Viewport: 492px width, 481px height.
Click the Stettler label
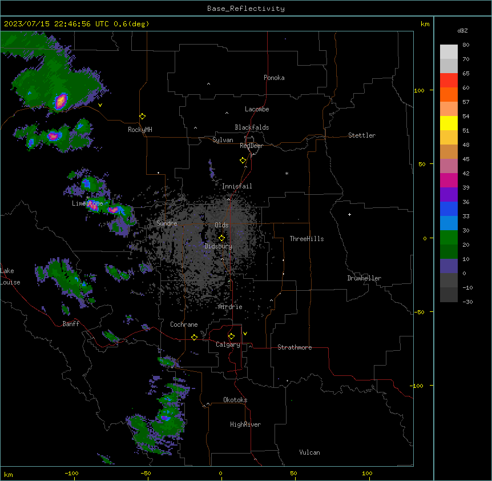(x=362, y=135)
